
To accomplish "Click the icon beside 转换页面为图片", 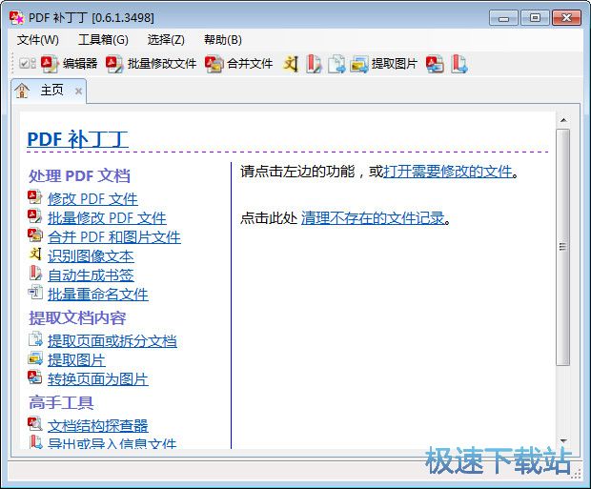I will 35,377.
